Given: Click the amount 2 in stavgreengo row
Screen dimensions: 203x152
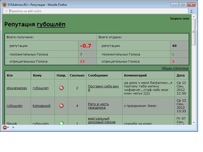Looking at the screenshot, I should [x=77, y=88].
